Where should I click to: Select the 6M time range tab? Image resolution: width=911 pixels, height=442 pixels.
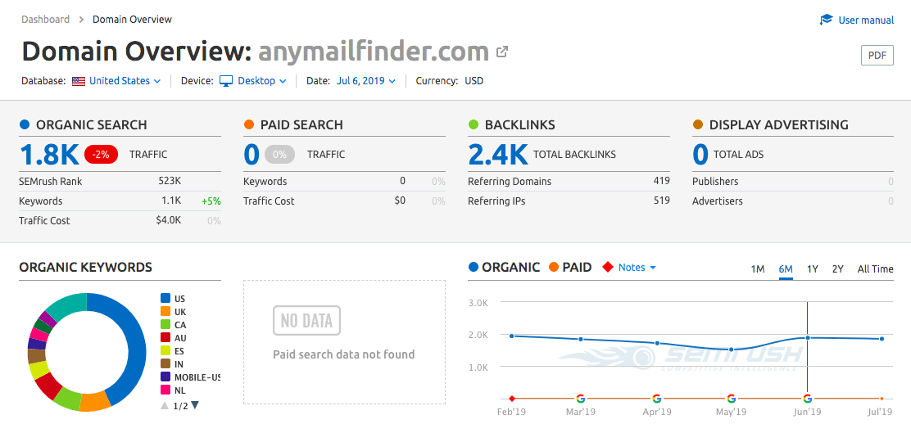(786, 269)
